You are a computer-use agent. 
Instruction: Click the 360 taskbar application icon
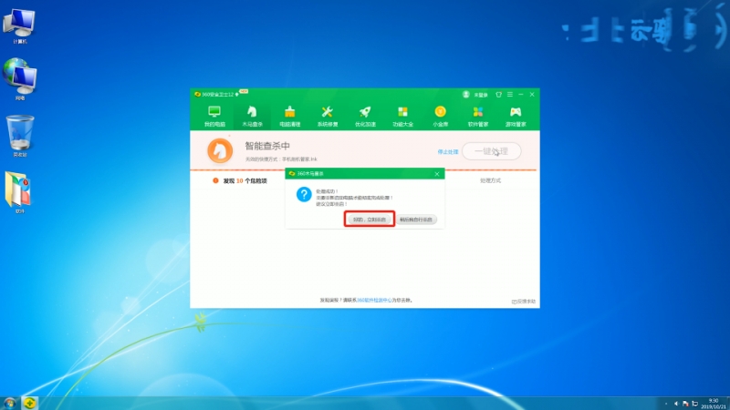(30, 403)
